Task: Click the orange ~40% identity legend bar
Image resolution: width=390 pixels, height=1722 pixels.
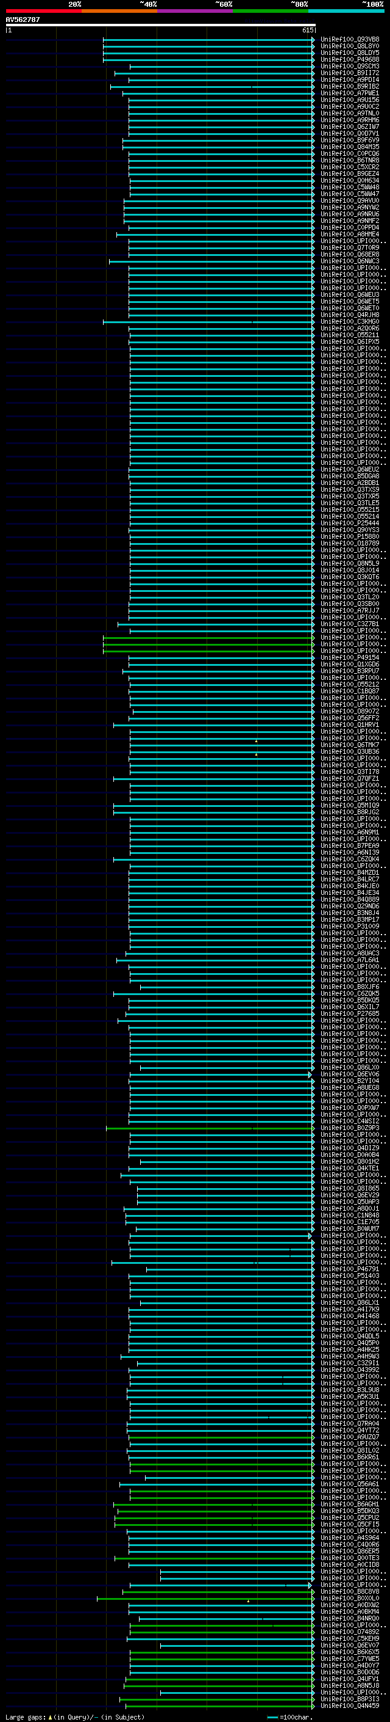Action: click(119, 11)
